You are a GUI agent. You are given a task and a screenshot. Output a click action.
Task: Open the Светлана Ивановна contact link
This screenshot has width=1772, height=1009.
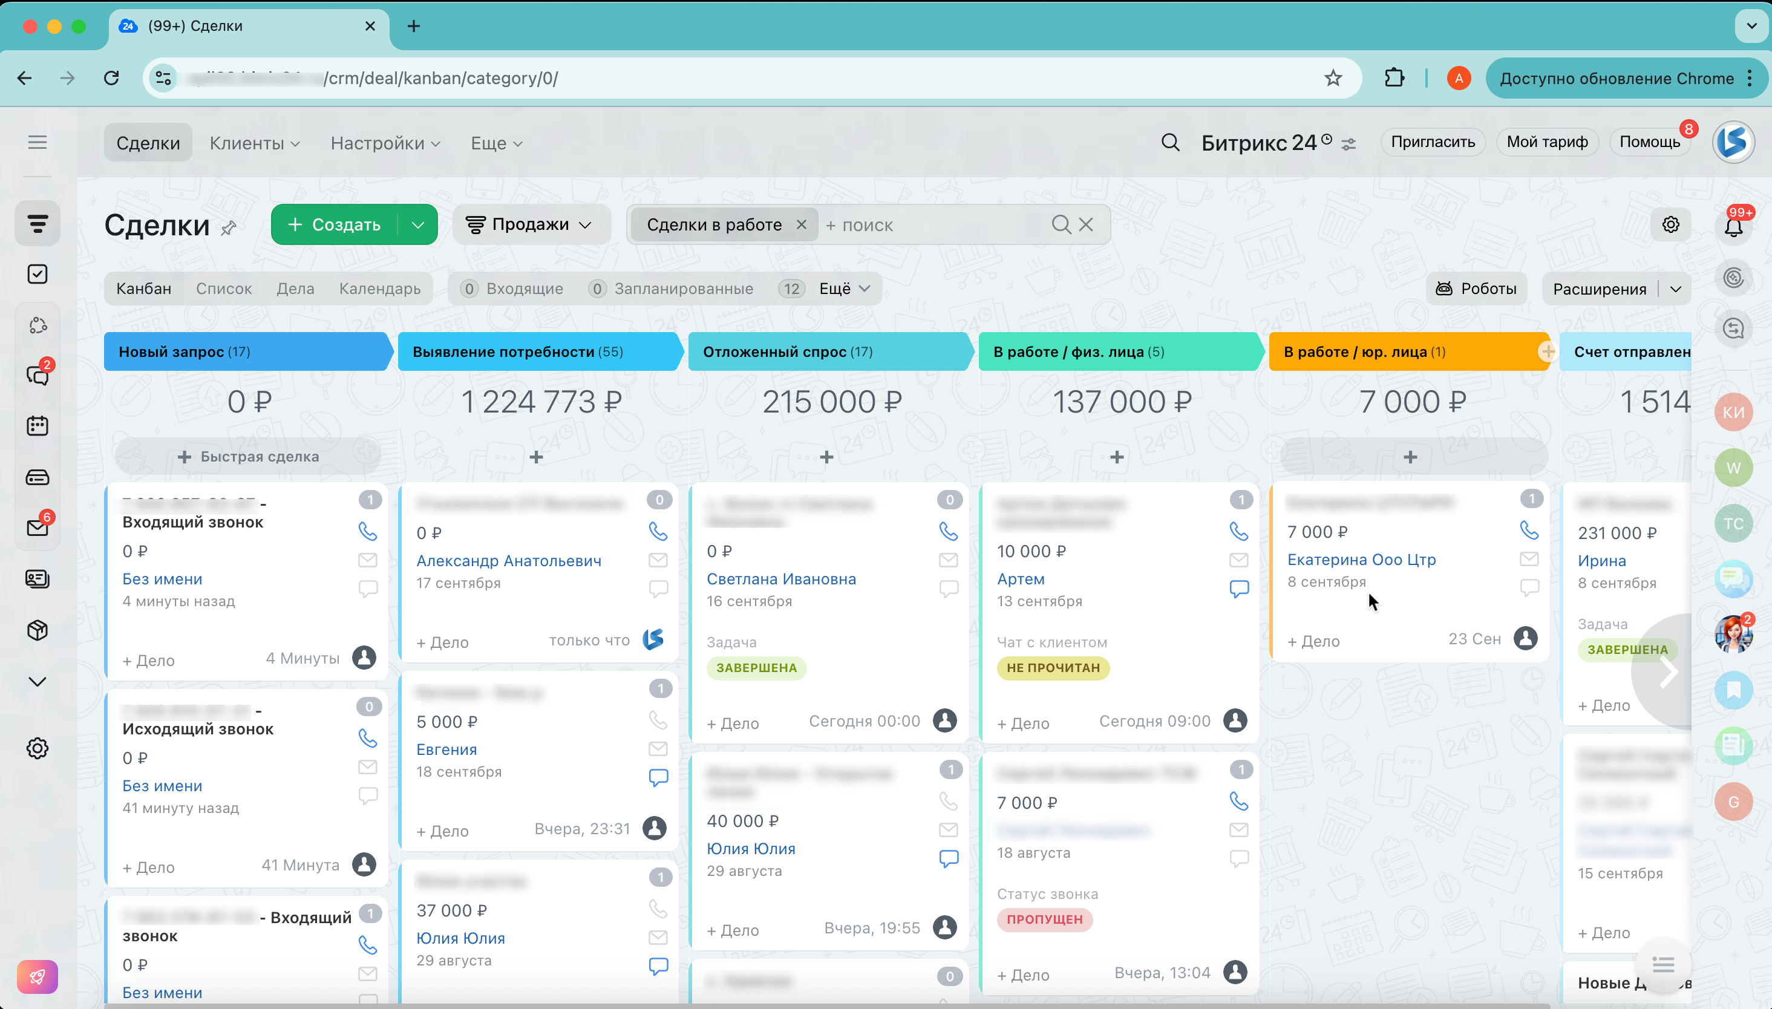781,579
